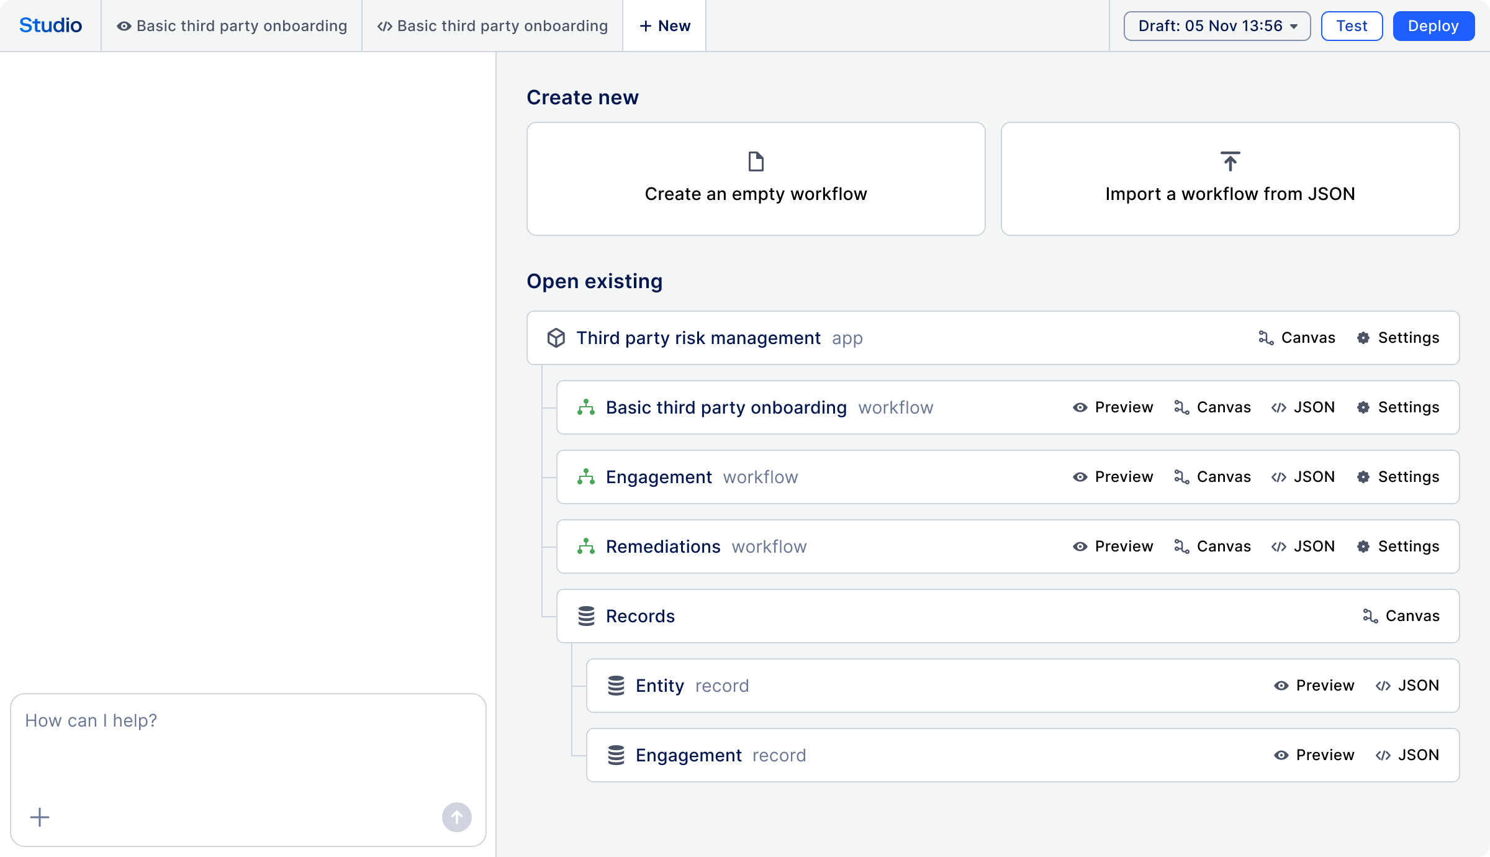The image size is (1490, 857).
Task: Open JSON view of Remediations workflow
Action: point(1303,546)
